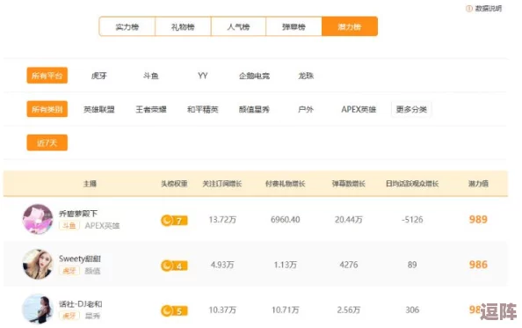Screen dimensions: 522x328
Task: Click the 2.56万 danmaku growth value
Action: pos(349,310)
